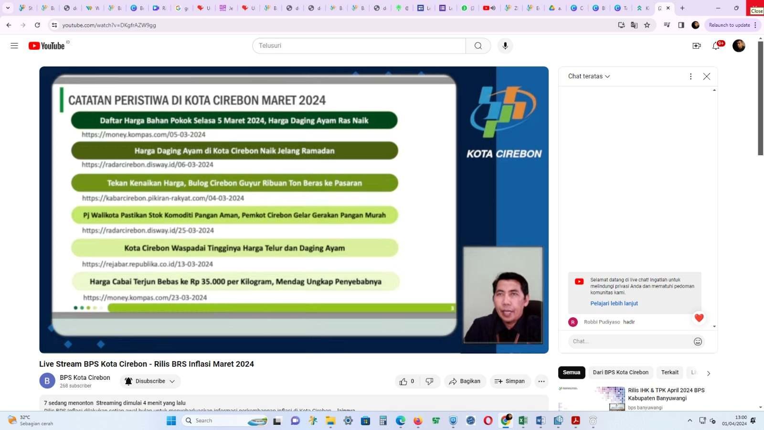Open Word from the taskbar
Screen dimensions: 764x430
pyautogui.click(x=541, y=420)
